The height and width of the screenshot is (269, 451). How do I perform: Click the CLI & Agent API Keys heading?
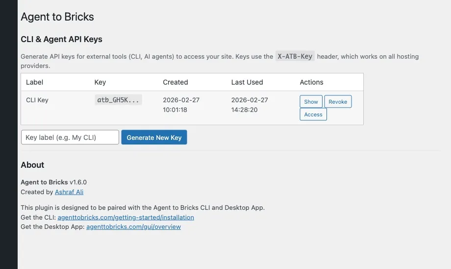coord(61,39)
